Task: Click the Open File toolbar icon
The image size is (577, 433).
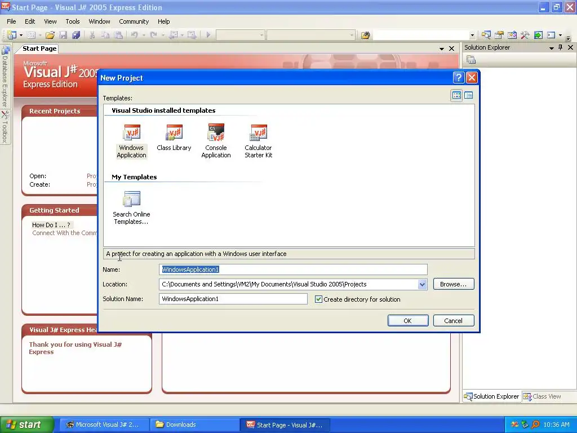Action: 50,35
